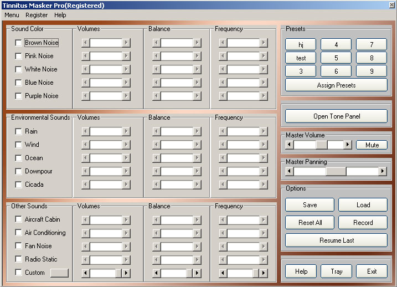
Task: Click the Custom frequency slider thumb
Action: coord(256,273)
